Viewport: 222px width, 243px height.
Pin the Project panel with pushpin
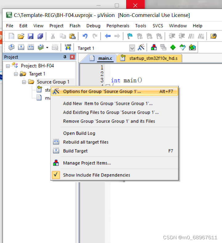click(65, 57)
